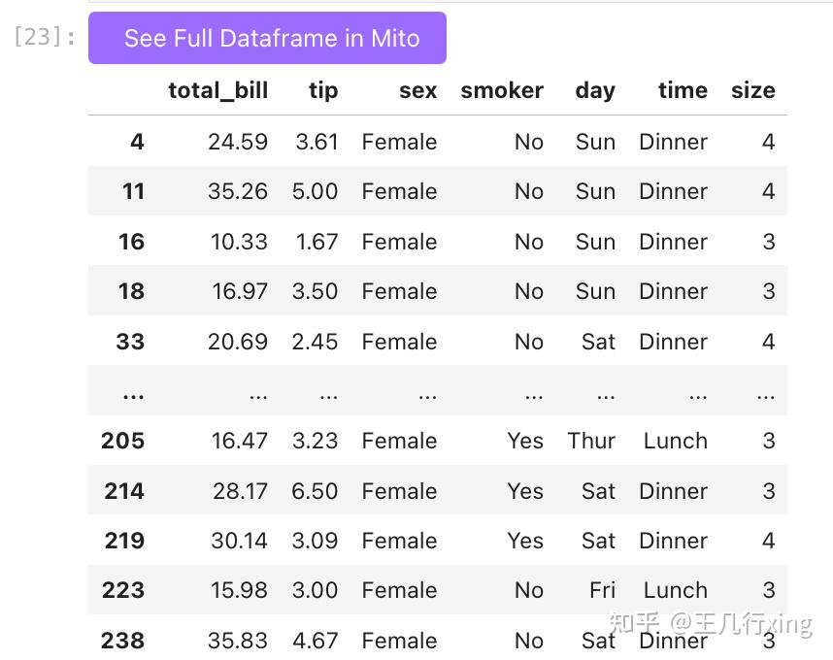Click the tip value 3.50 in row 18

(x=315, y=291)
